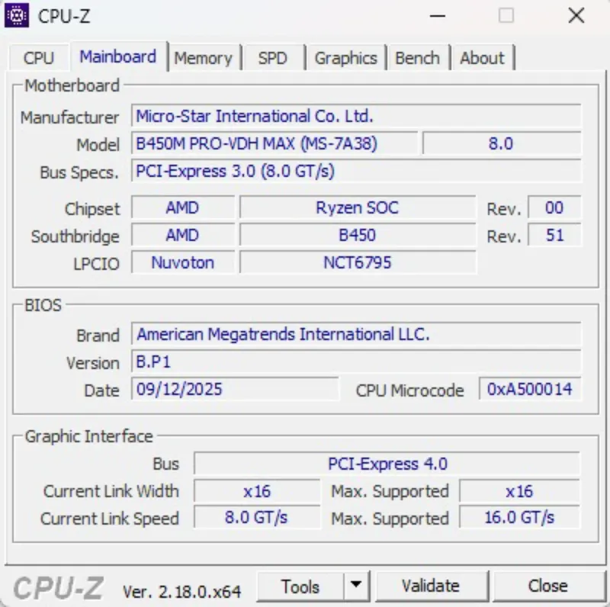610x607 pixels.
Task: Show the About tab
Action: tap(482, 58)
